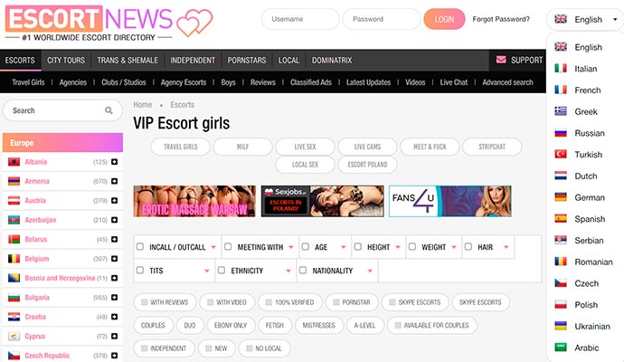Open the City Tours tab
Image resolution: width=624 pixels, height=362 pixels.
(x=65, y=61)
